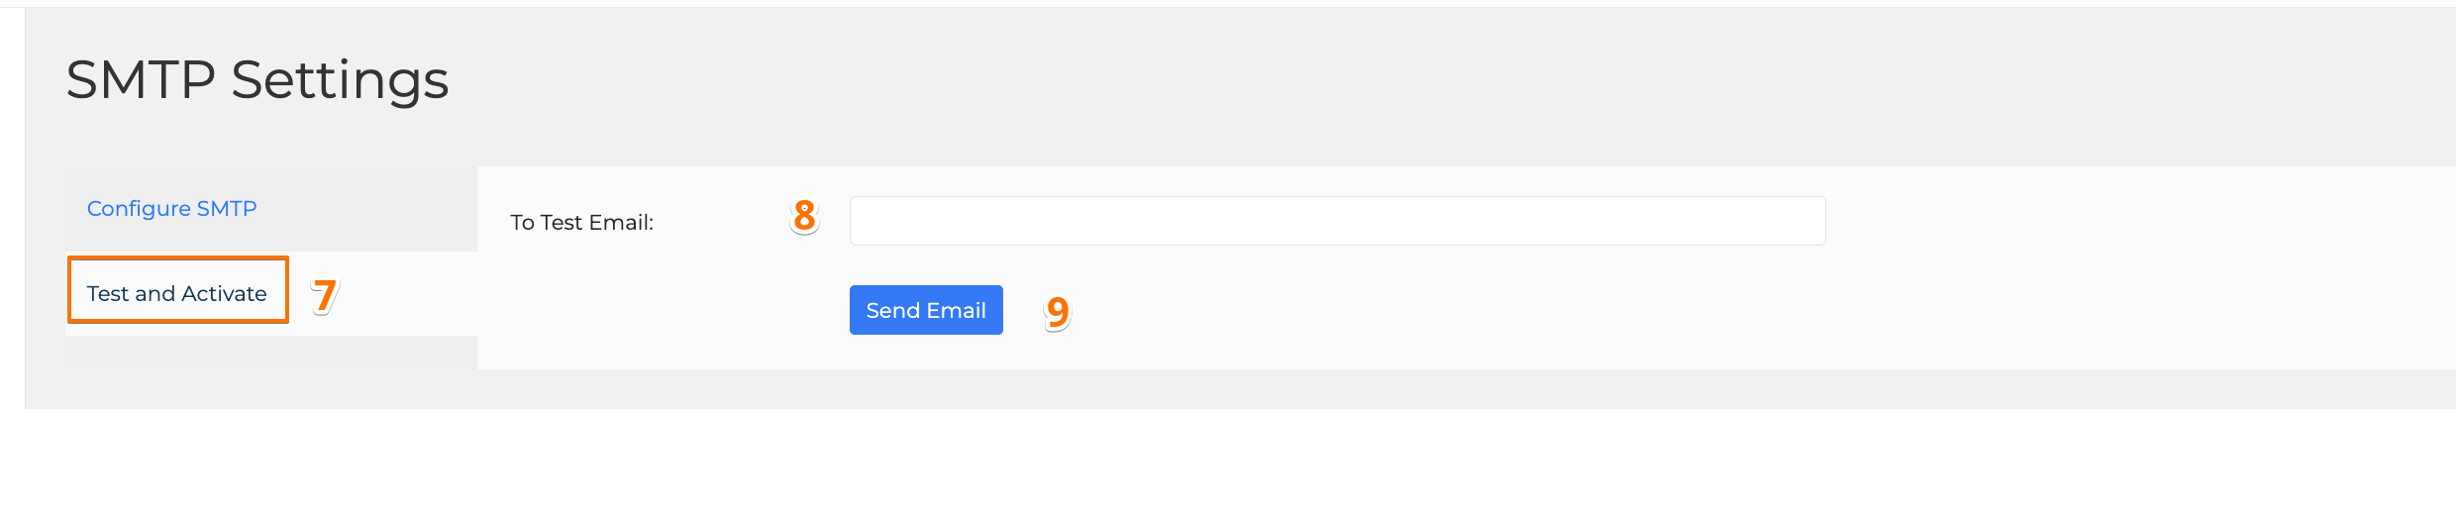The width and height of the screenshot is (2456, 509).
Task: Select the Configure SMTP link in the sidebar
Action: 171,209
